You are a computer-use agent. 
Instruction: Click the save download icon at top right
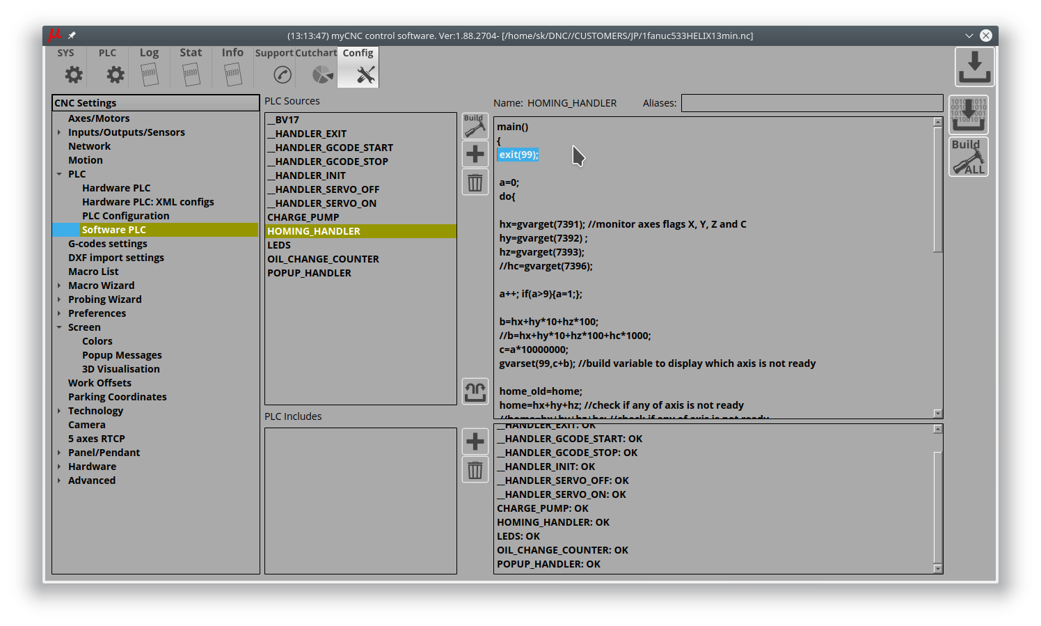click(x=974, y=67)
